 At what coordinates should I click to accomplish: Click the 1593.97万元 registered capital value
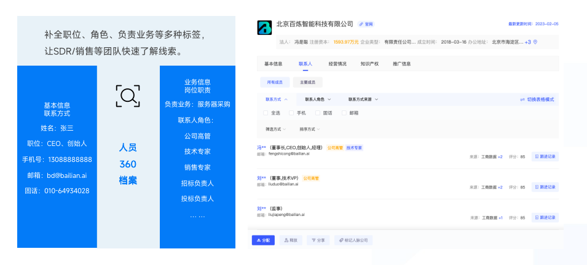[346, 42]
